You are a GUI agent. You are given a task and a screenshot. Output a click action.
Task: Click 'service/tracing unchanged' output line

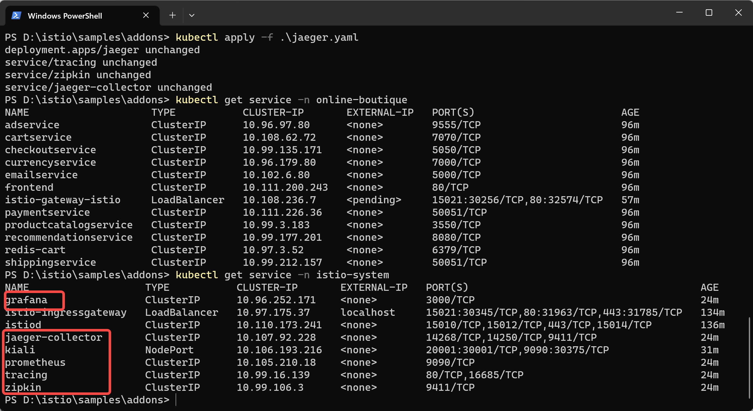[x=81, y=63]
